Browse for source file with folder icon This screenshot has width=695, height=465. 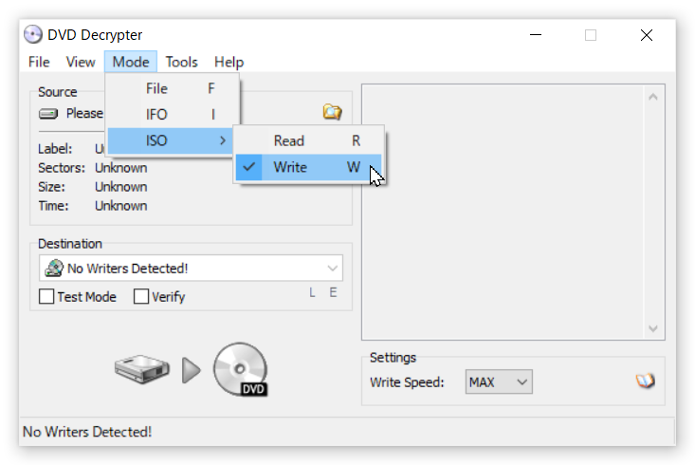tap(332, 112)
